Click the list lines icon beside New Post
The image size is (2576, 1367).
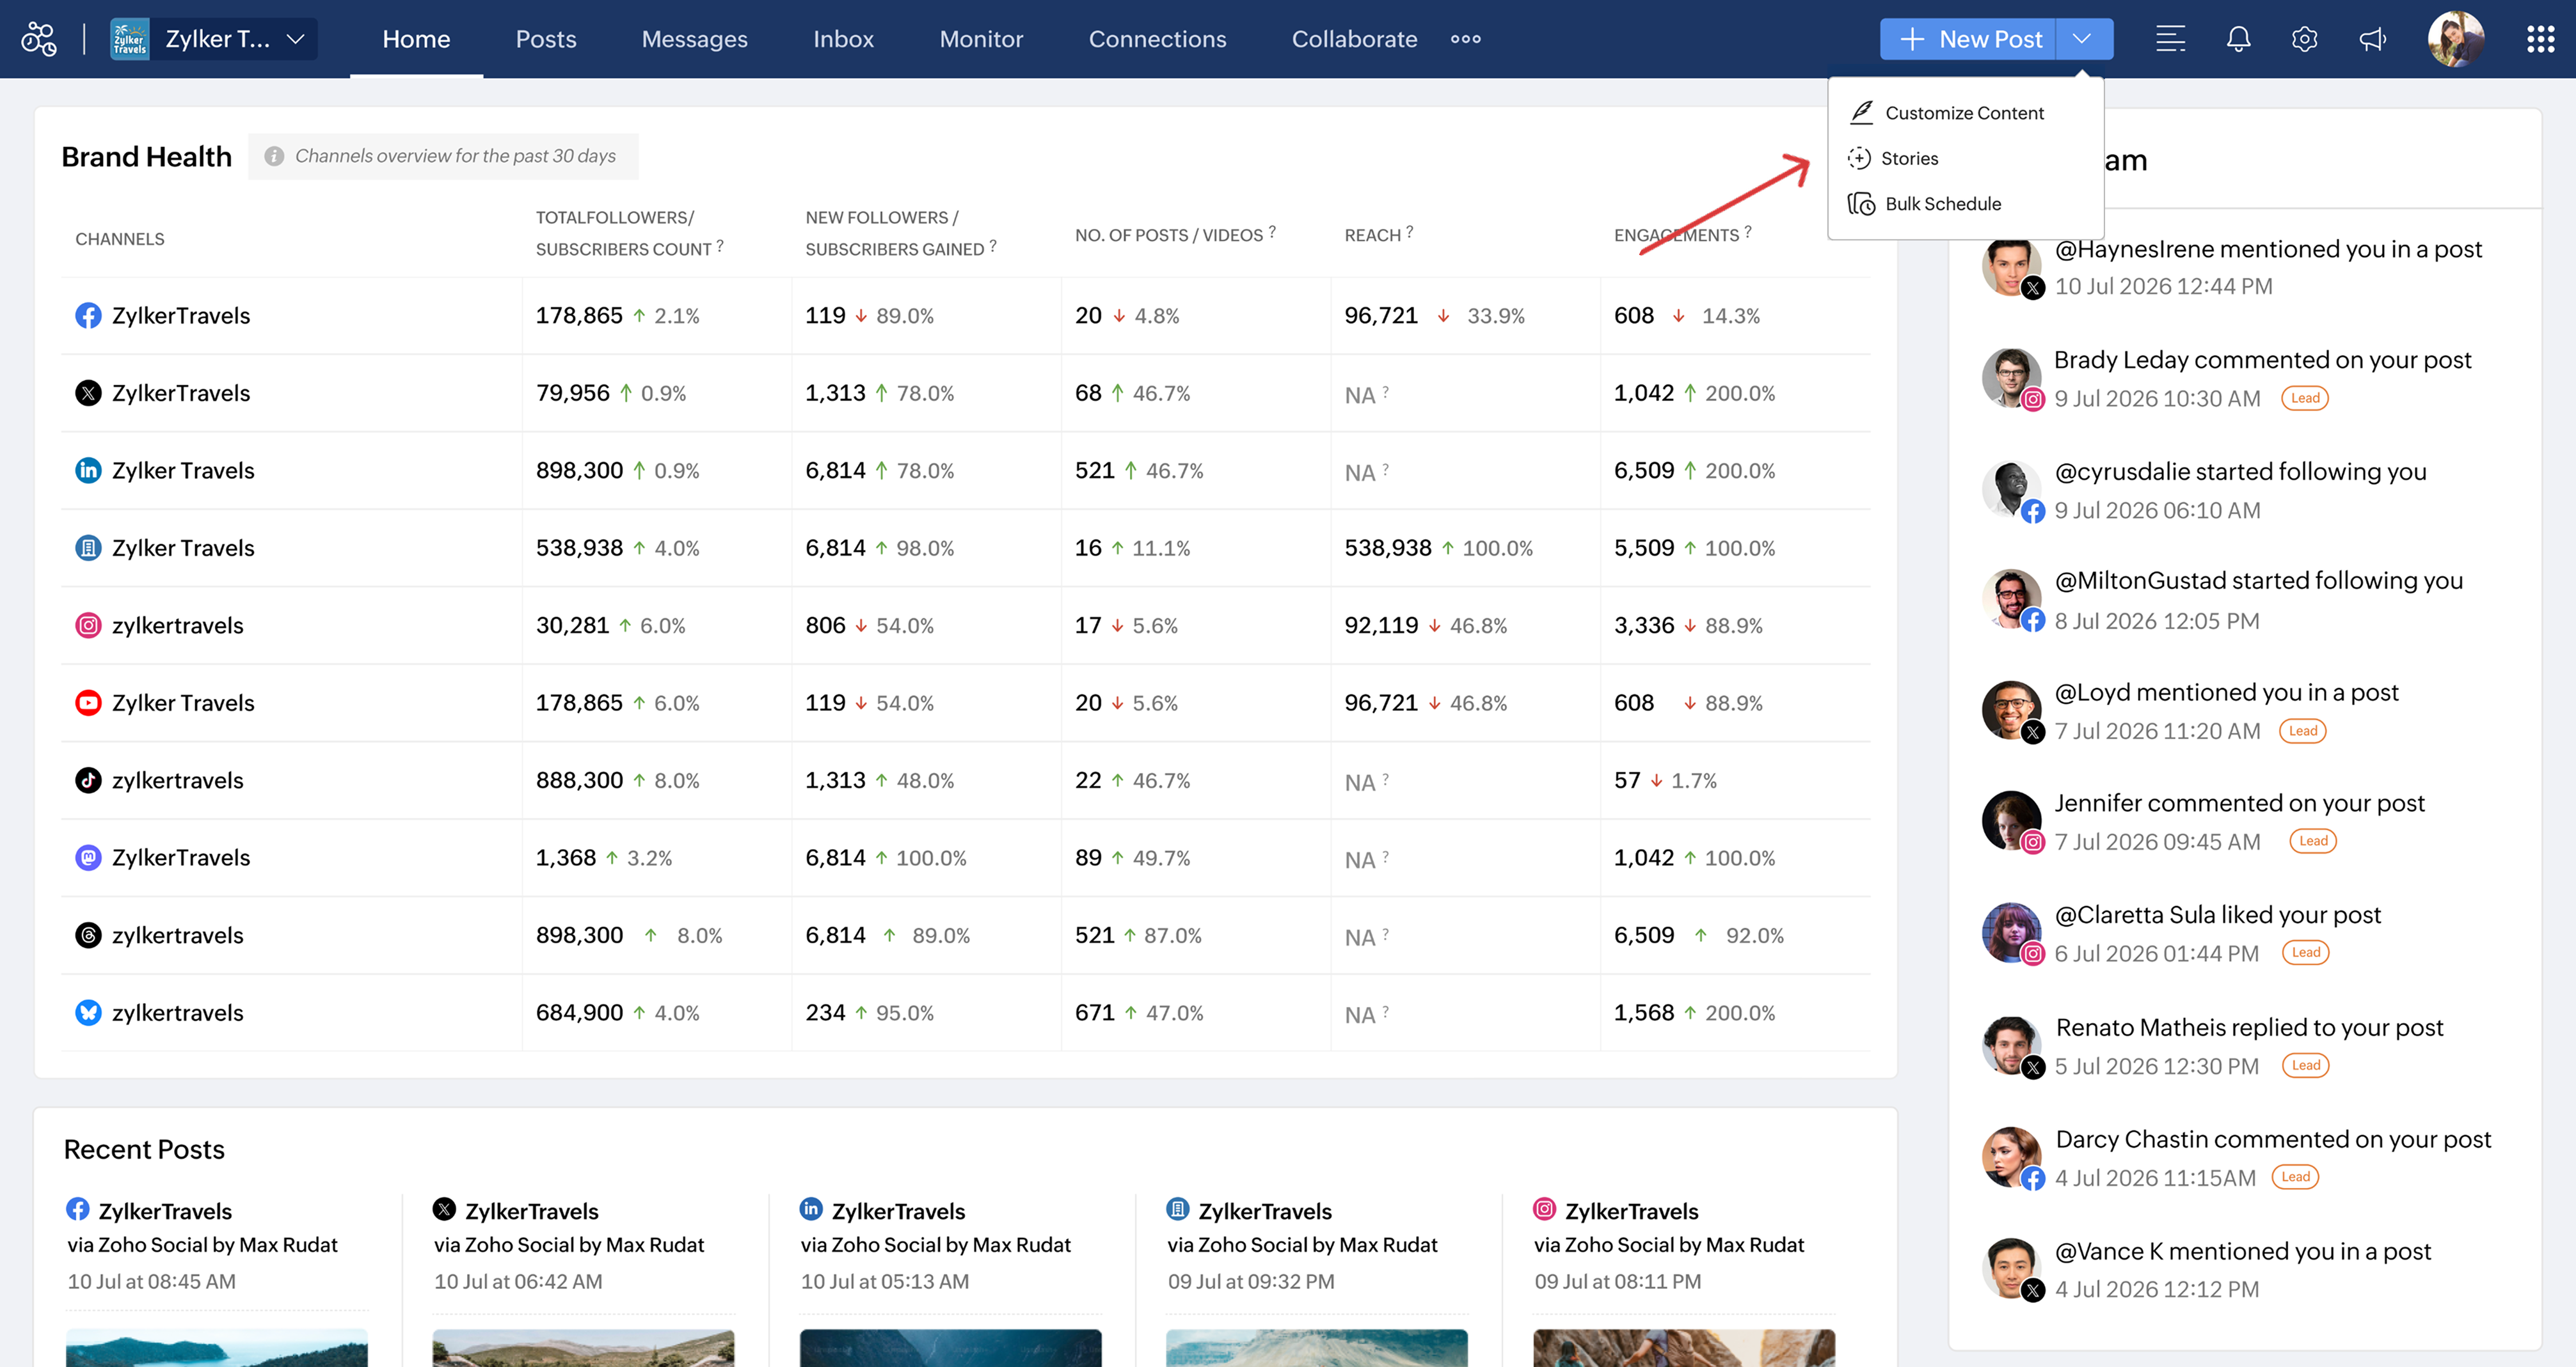pyautogui.click(x=2170, y=39)
